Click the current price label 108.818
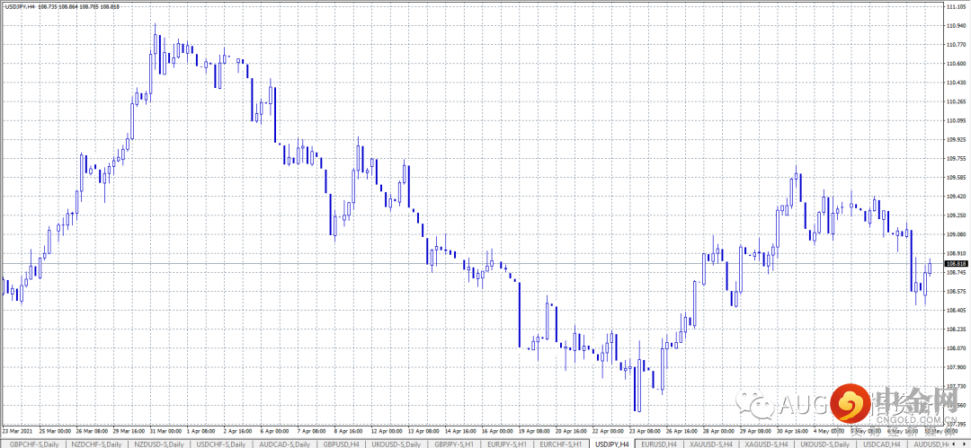 pyautogui.click(x=957, y=264)
